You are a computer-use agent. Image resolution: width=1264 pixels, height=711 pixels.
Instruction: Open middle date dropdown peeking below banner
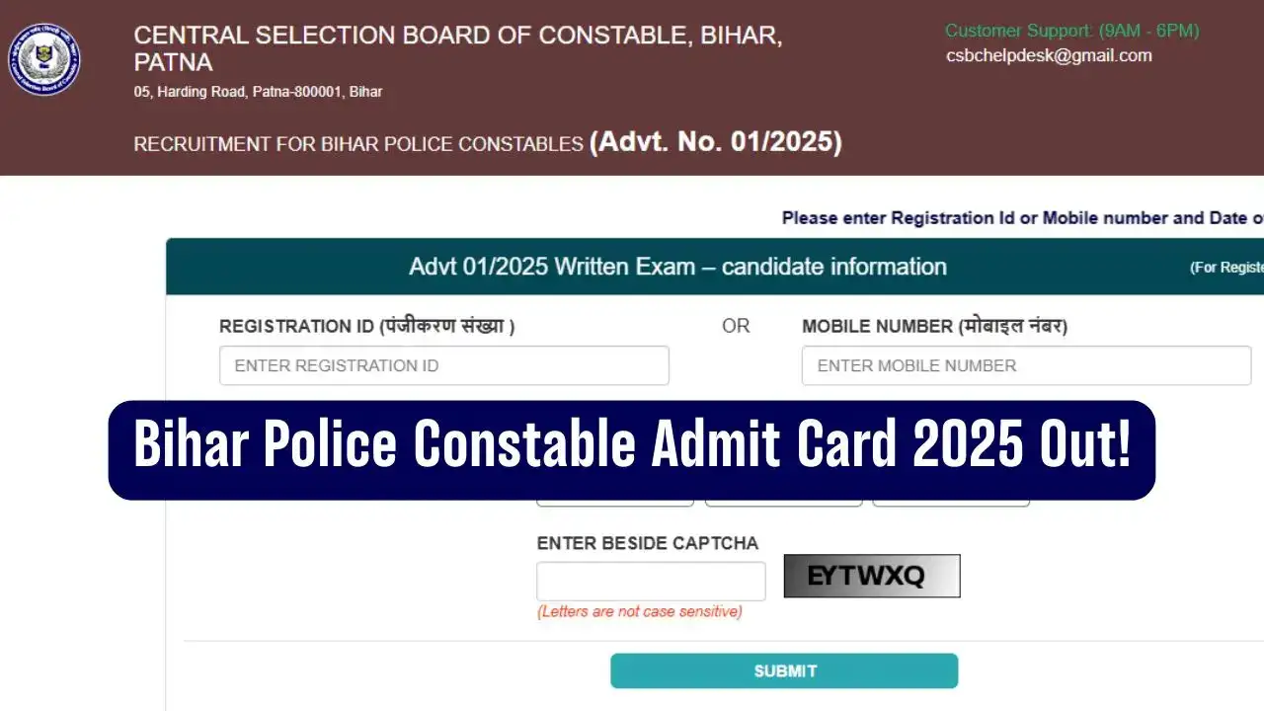pyautogui.click(x=783, y=503)
